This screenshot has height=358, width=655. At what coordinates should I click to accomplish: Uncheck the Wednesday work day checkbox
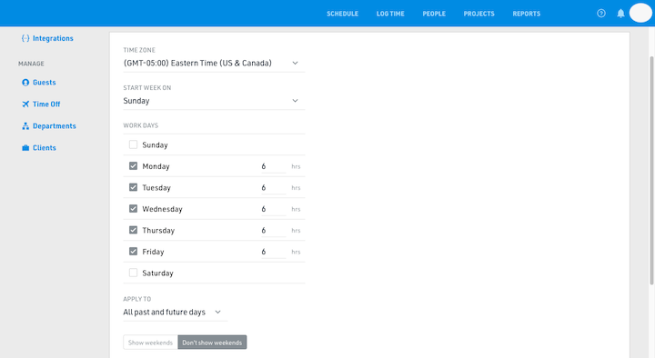click(133, 209)
